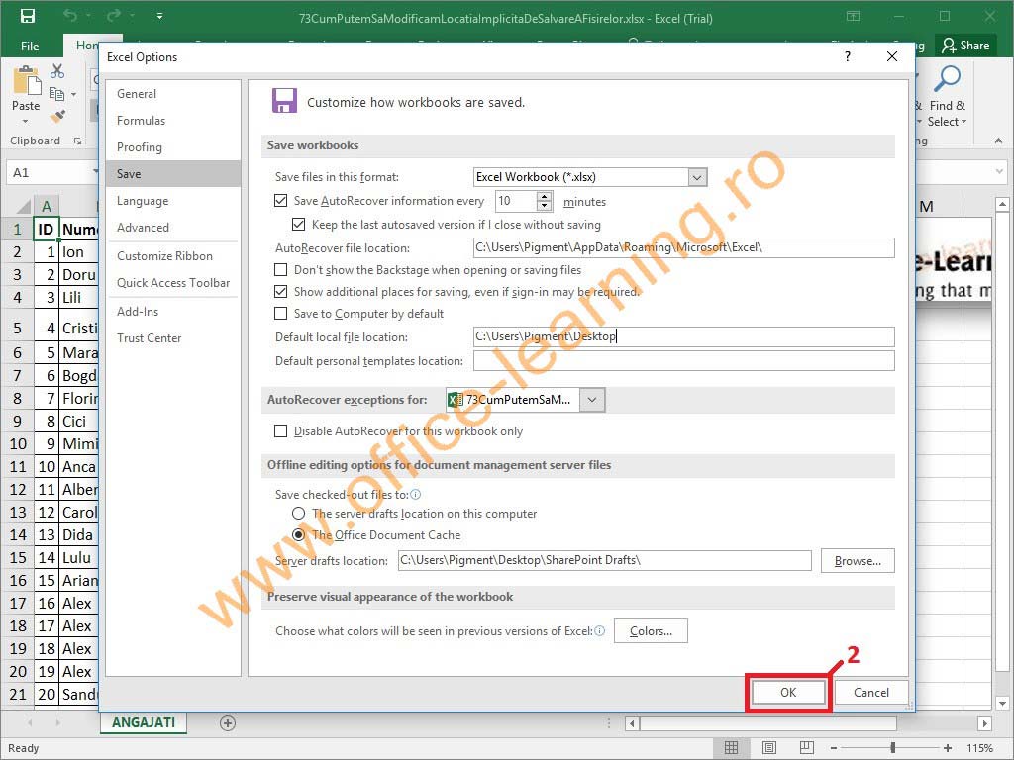Open the Customize Quick Access Toolbar arrow
This screenshot has height=760, width=1014.
point(159,17)
